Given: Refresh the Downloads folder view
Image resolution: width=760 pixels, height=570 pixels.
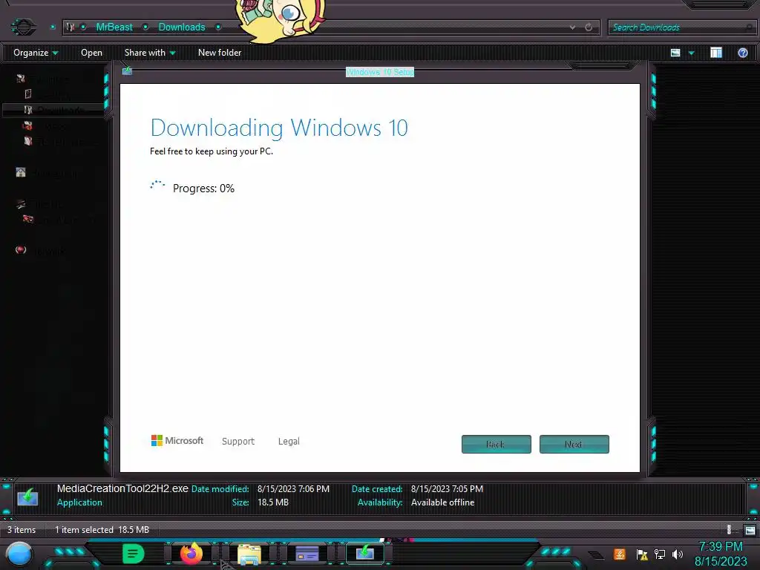Looking at the screenshot, I should (589, 27).
